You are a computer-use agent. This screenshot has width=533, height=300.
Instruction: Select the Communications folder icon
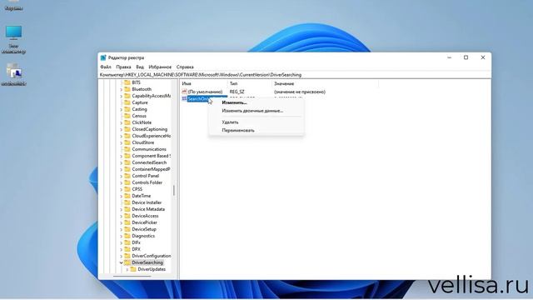click(x=127, y=149)
